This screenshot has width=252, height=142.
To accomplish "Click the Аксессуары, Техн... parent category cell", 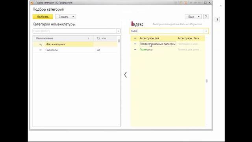I will coord(189,38).
